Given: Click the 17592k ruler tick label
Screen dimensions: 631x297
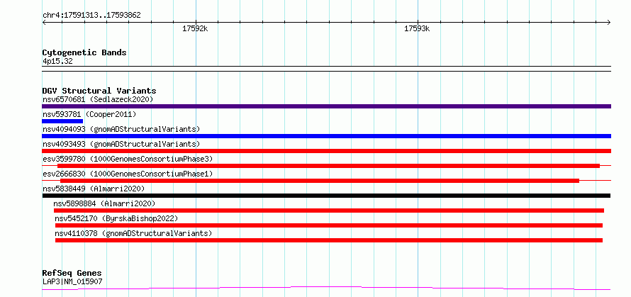Looking at the screenshot, I should (x=195, y=28).
